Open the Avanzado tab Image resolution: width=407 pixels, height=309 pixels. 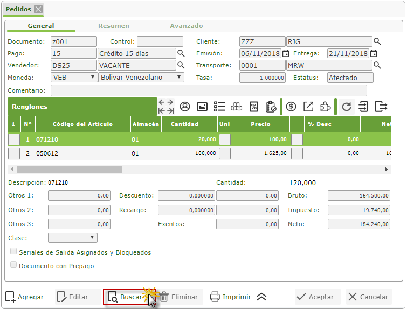click(187, 26)
